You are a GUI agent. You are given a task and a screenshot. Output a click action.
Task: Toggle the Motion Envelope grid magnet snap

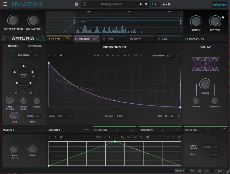tap(179, 116)
